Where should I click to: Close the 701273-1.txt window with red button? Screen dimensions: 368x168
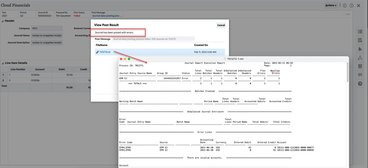[121, 59]
